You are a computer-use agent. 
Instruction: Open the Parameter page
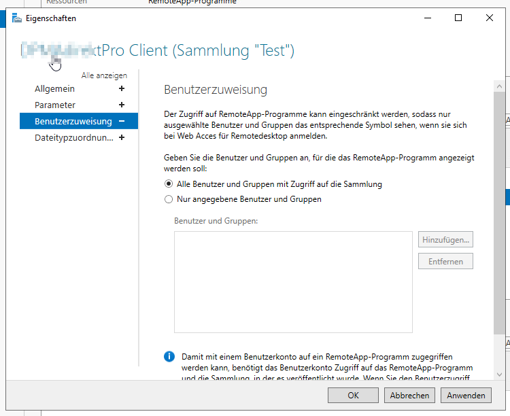55,105
